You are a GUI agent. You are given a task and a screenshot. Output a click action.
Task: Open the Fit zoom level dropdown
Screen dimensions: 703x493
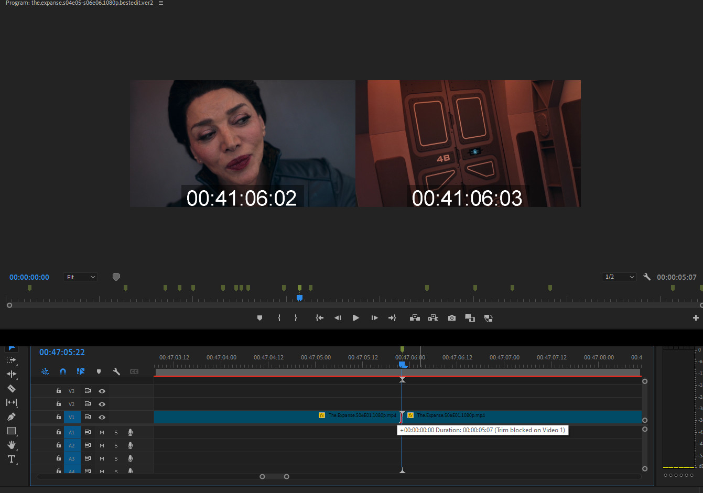coord(81,277)
